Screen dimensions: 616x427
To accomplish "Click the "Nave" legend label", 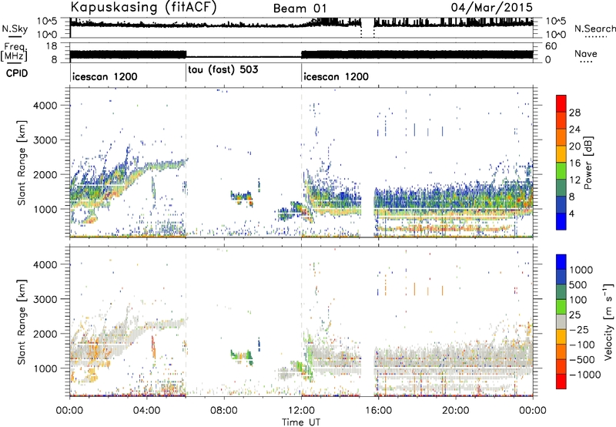I will tap(586, 53).
